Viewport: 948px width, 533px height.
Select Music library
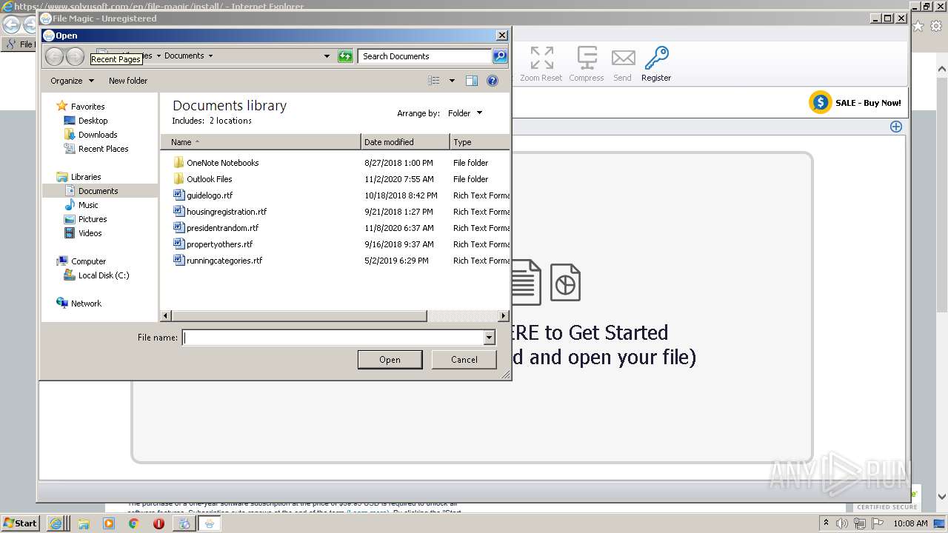point(81,205)
